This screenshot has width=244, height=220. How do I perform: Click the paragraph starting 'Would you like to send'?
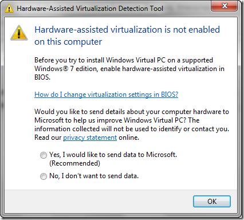132,124
